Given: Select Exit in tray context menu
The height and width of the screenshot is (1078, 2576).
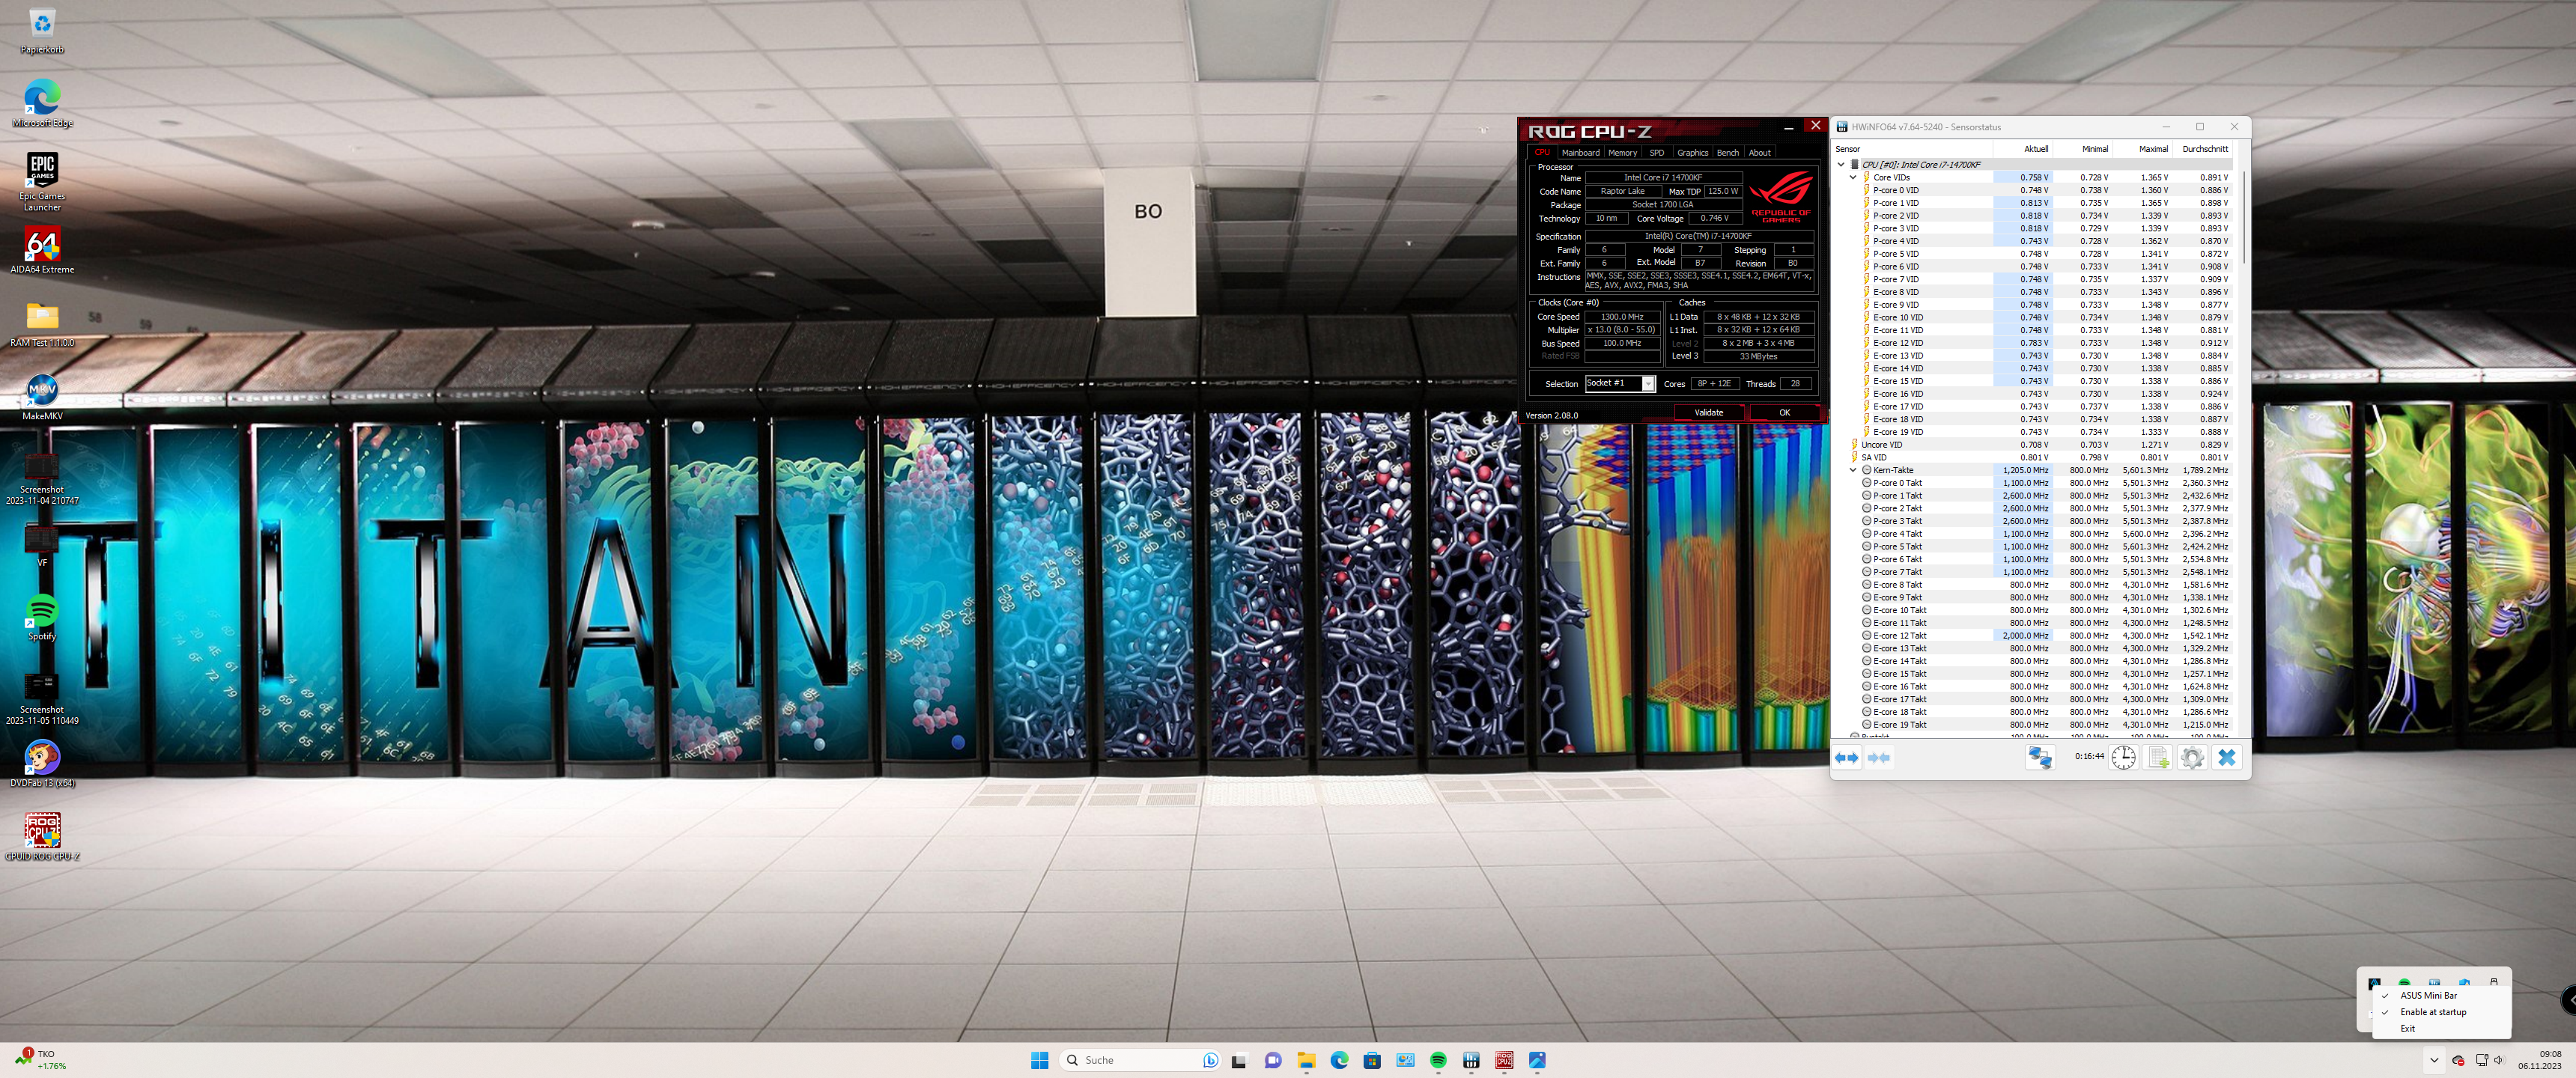Looking at the screenshot, I should click(2408, 1028).
